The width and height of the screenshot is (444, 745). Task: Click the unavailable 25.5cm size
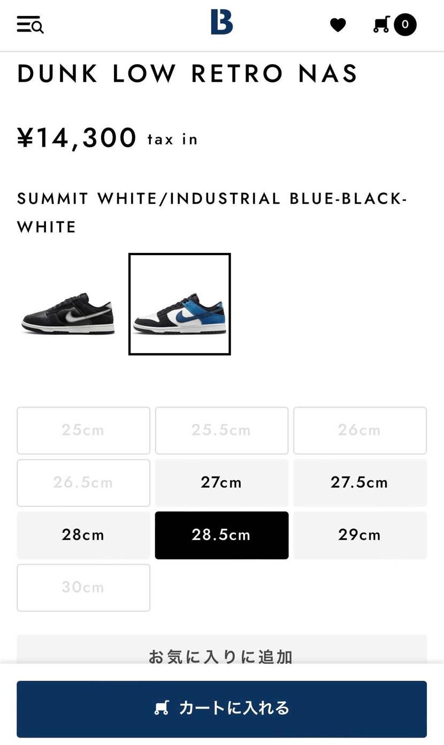(221, 430)
